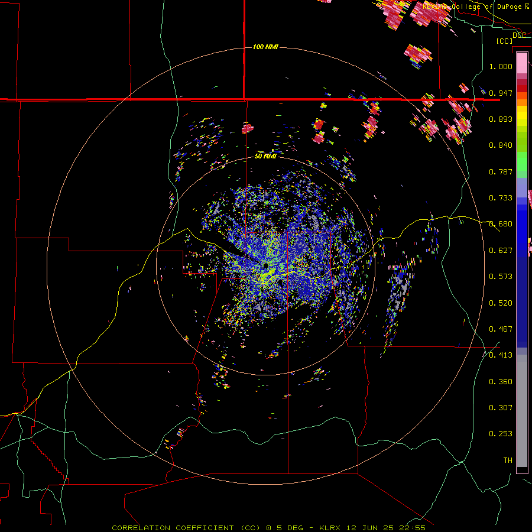532x532 pixels.
Task: Pick the bright green color bar segment
Action: (x=522, y=161)
